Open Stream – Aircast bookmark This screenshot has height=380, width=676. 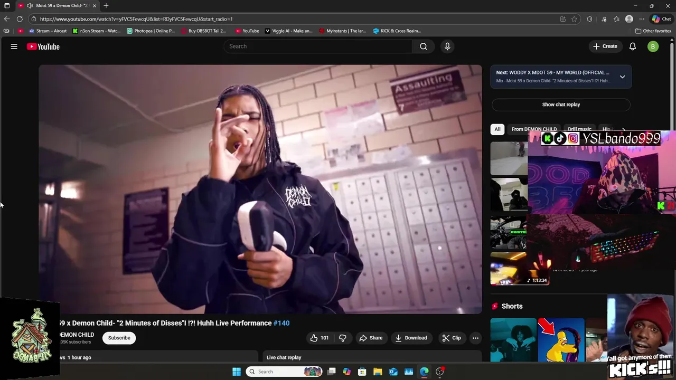[x=47, y=31]
